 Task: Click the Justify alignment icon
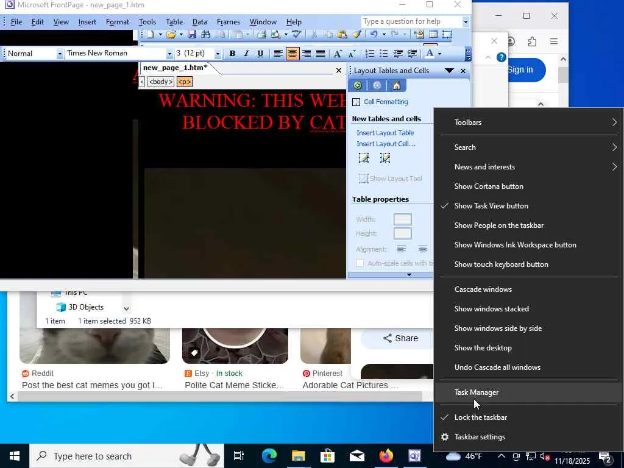321,54
